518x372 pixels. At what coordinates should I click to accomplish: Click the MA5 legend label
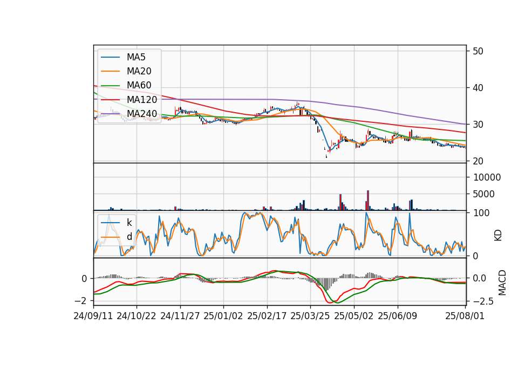tap(136, 57)
